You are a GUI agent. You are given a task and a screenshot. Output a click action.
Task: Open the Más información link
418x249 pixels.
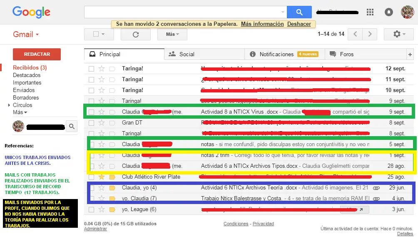(x=262, y=24)
